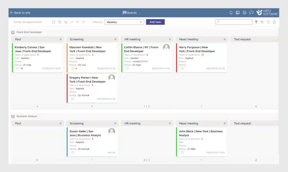
Task: Add card to Business Analyst Screening column
Action: (115, 123)
